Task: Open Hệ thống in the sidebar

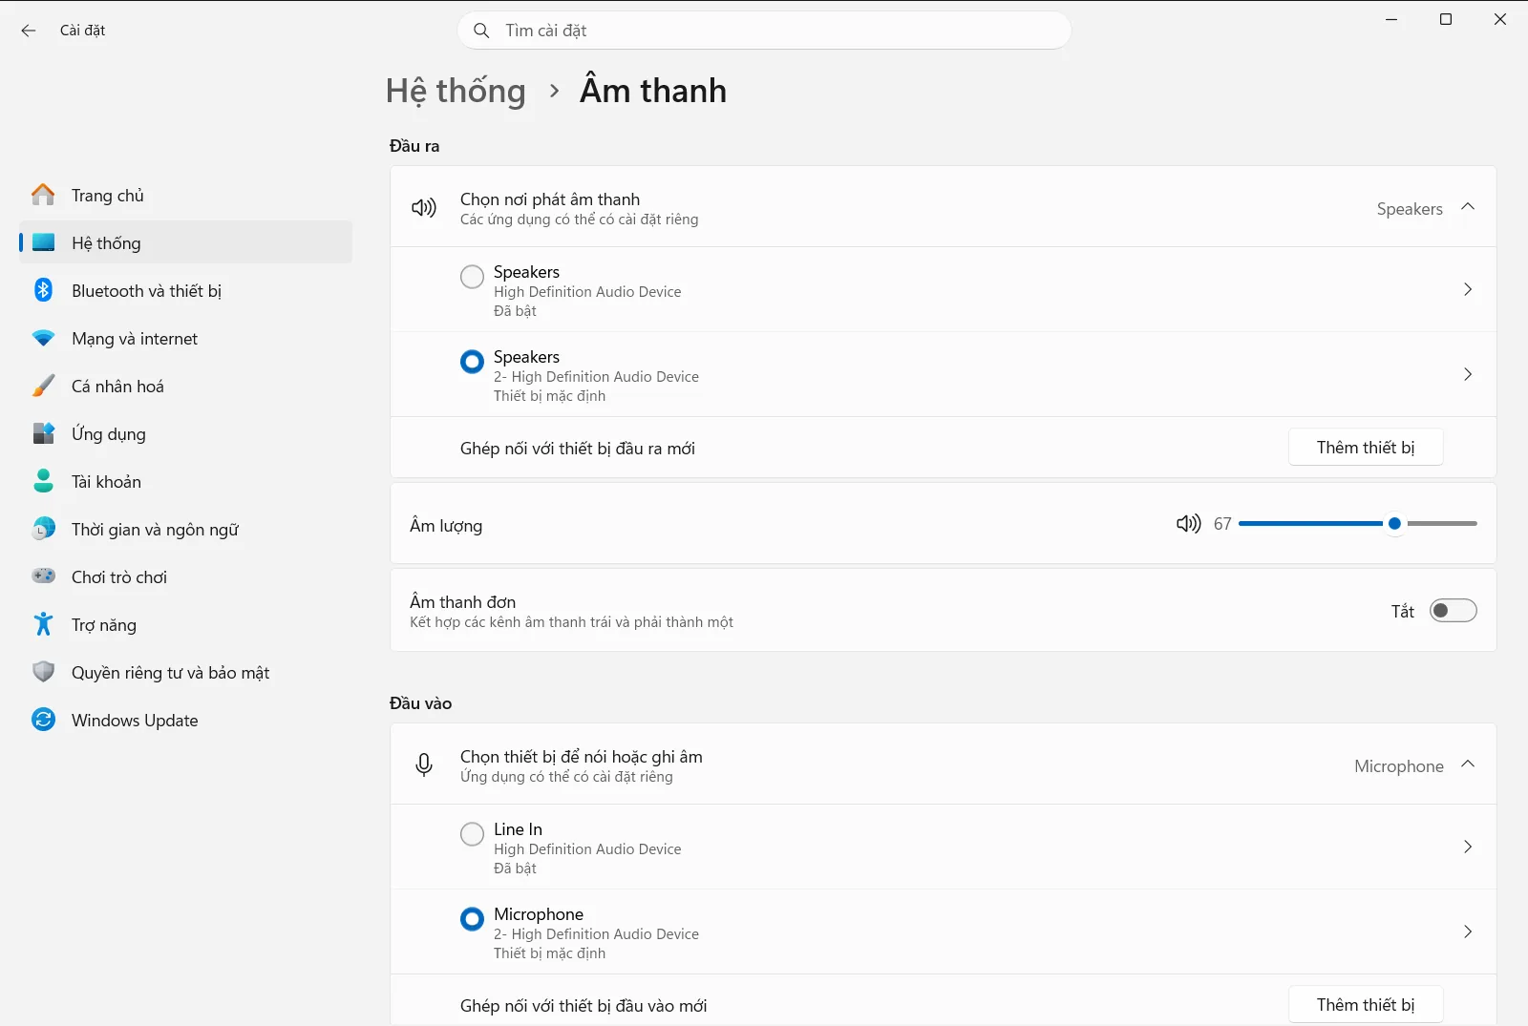Action: coord(186,242)
